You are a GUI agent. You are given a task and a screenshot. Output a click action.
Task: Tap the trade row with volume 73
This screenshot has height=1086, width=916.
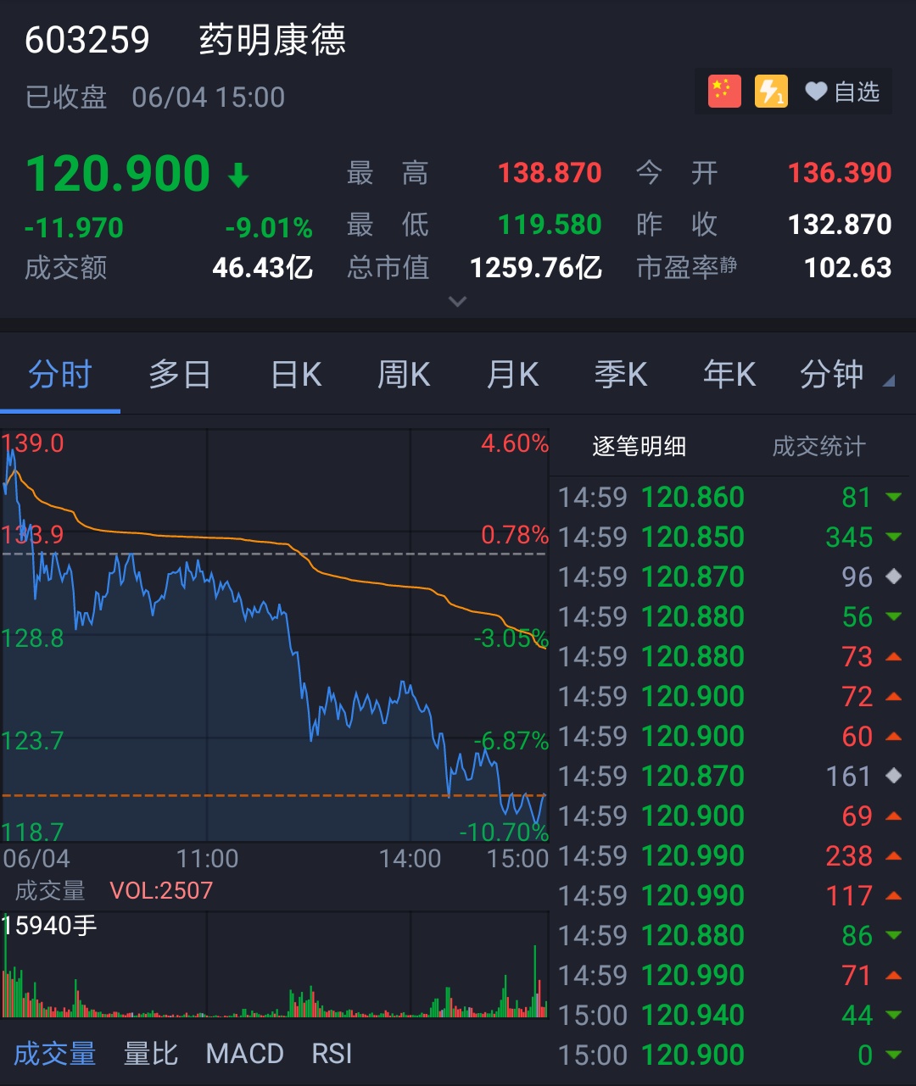[x=733, y=656]
